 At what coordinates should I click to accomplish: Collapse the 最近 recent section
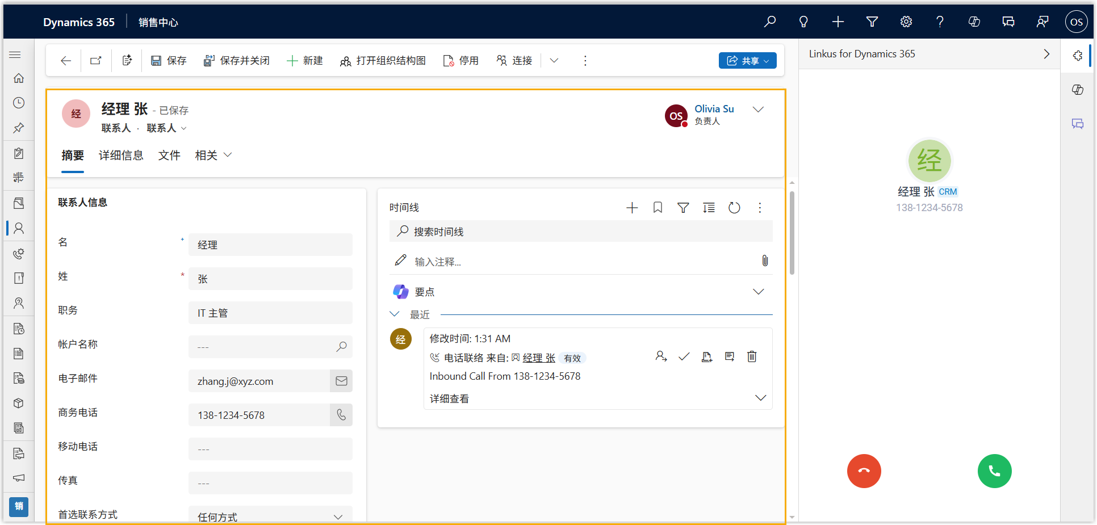coord(395,314)
